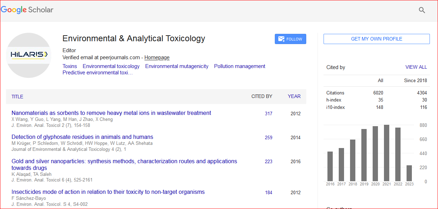The height and width of the screenshot is (209, 438).
Task: Click the Hilaris profile picture
Action: pos(29,55)
